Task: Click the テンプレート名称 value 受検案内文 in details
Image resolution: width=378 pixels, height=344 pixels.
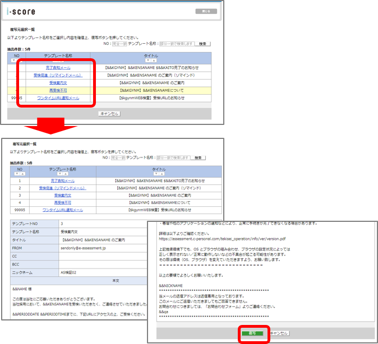Action: point(69,232)
